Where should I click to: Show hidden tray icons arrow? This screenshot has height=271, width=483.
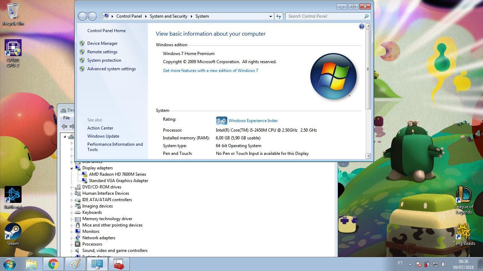click(x=410, y=264)
